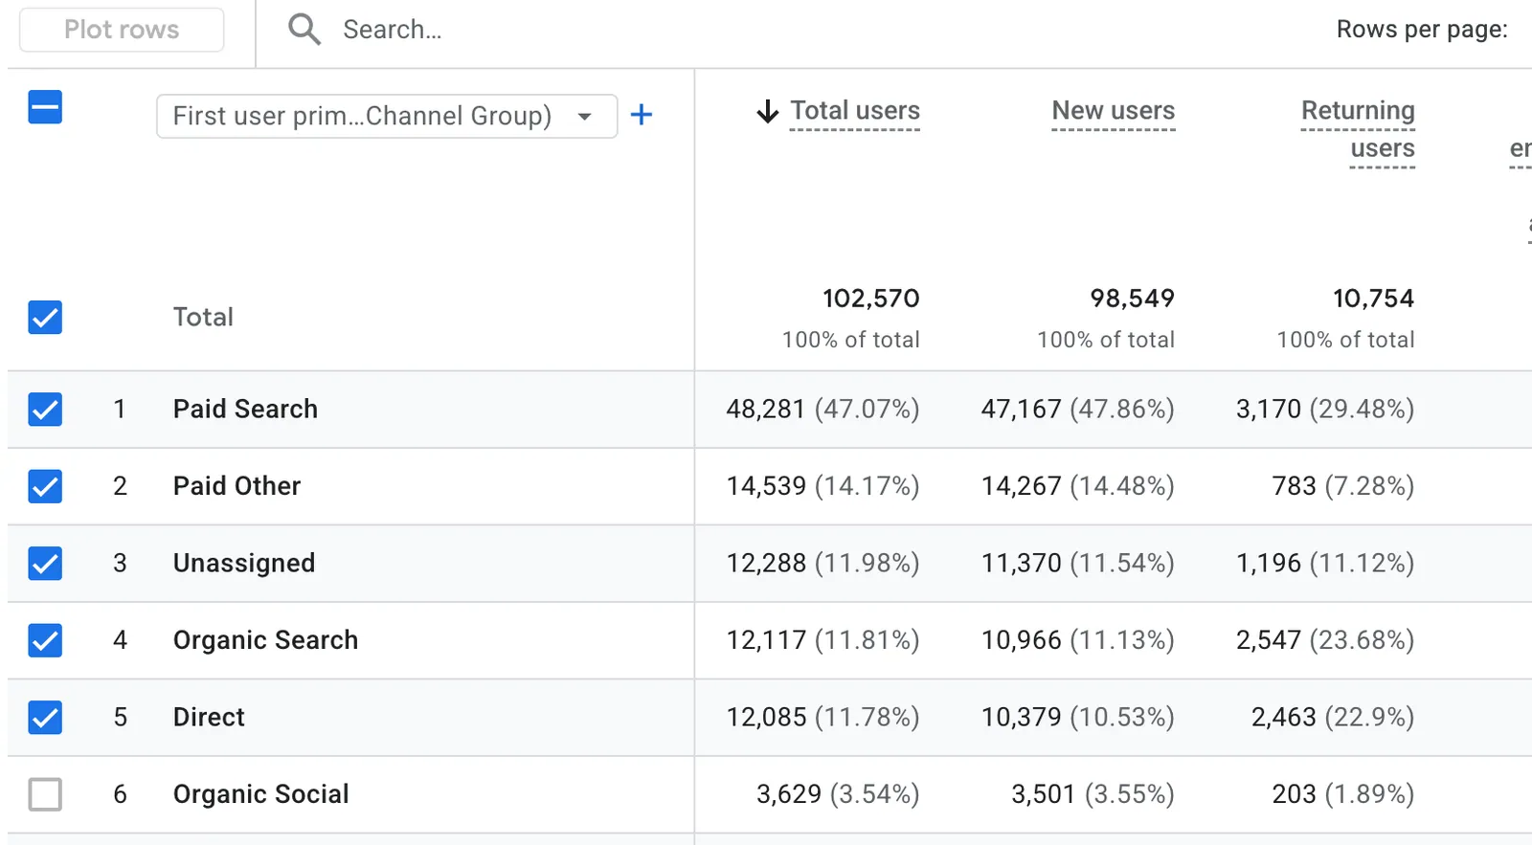This screenshot has width=1532, height=845.
Task: Click the 14,539 (14.17%) cell
Action: pos(822,486)
